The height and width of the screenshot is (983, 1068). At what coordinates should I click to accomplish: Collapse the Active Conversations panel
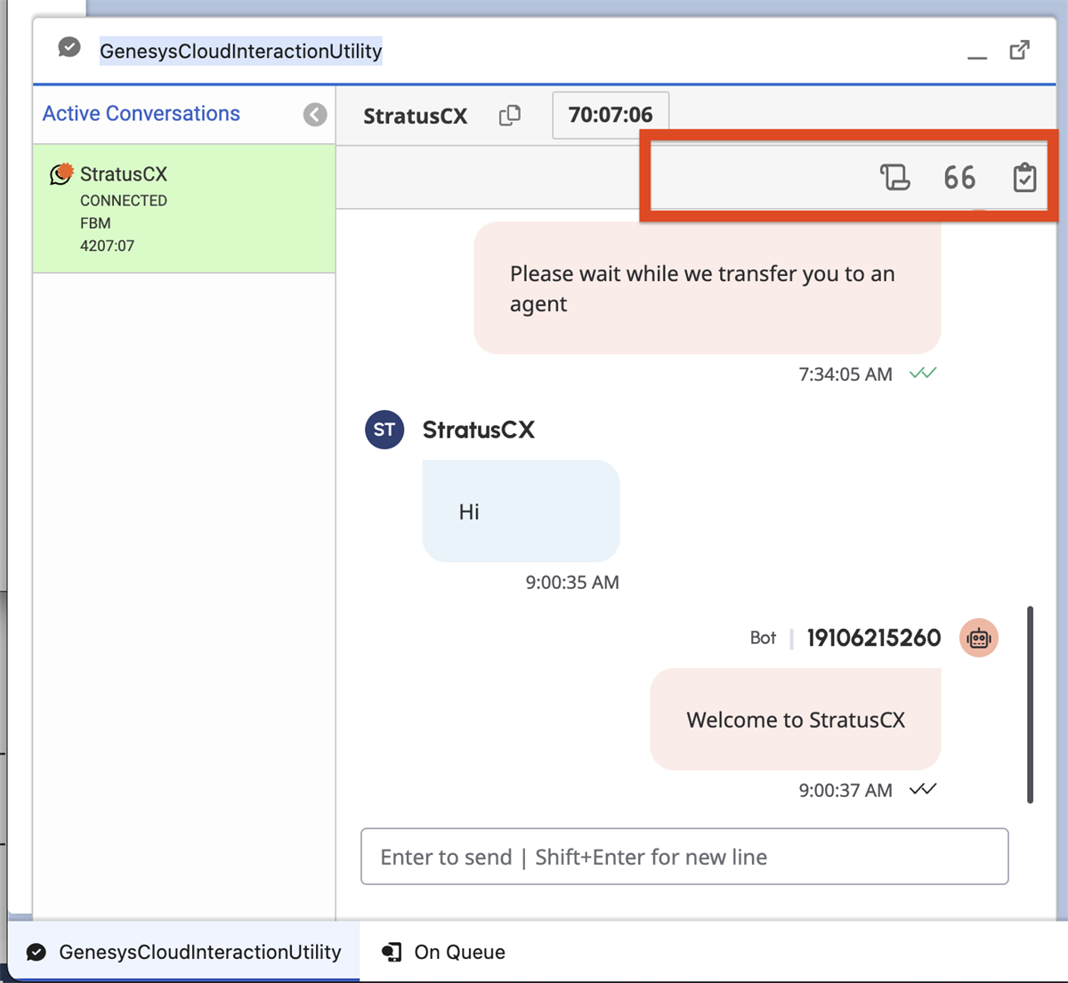[315, 115]
